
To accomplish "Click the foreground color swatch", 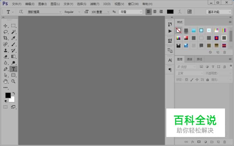I will coord(8,95).
